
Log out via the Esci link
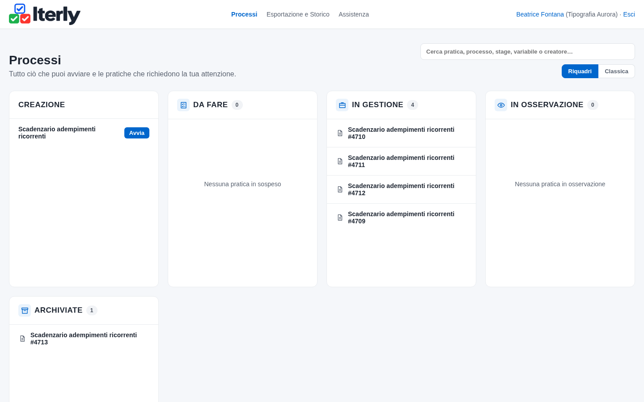click(629, 14)
